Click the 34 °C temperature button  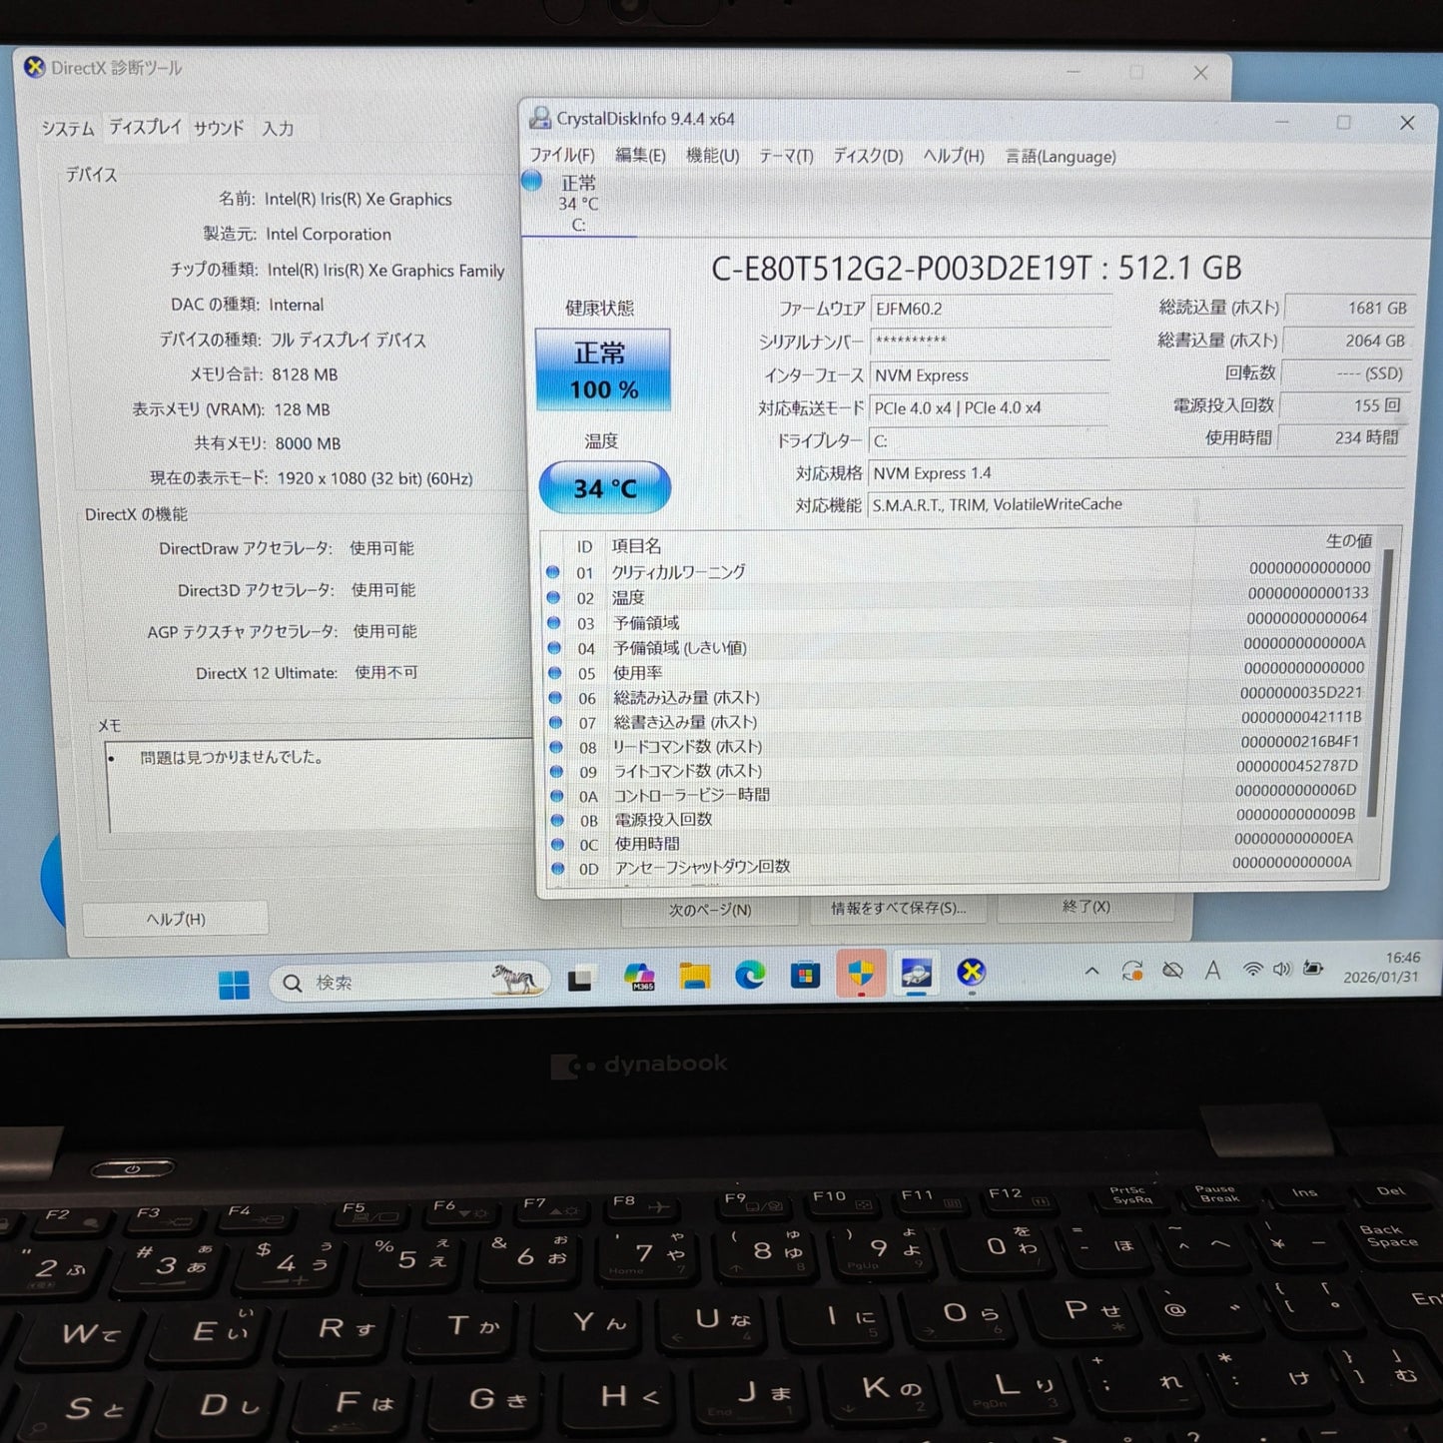point(605,488)
